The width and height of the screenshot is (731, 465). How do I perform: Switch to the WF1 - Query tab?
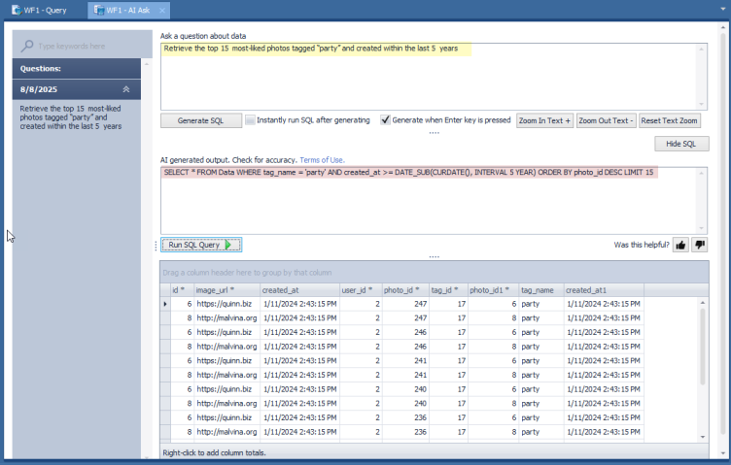[44, 11]
